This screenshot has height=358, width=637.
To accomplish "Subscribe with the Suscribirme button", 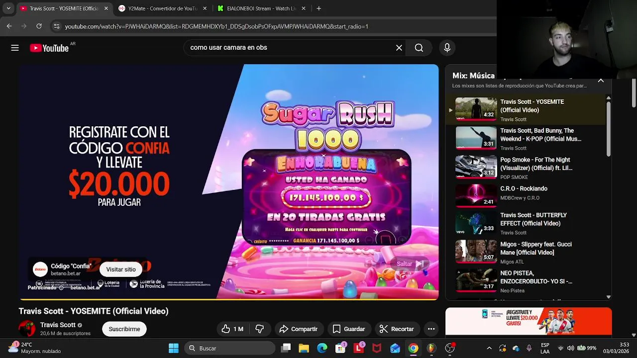I will pos(124,329).
